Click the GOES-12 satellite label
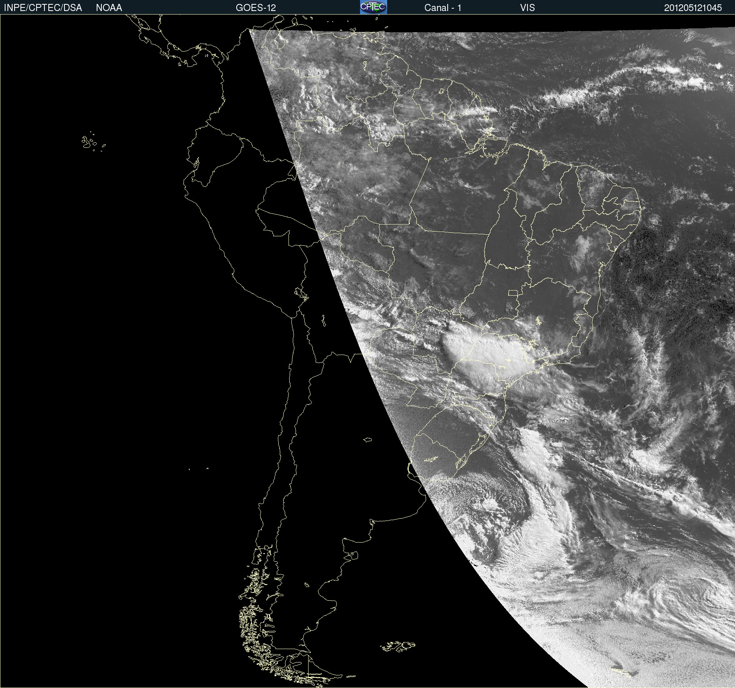This screenshot has width=735, height=688. [256, 8]
